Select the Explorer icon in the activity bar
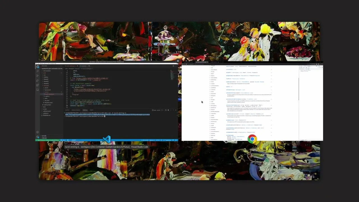Viewport: 359px width, 202px height. (x=38, y=67)
